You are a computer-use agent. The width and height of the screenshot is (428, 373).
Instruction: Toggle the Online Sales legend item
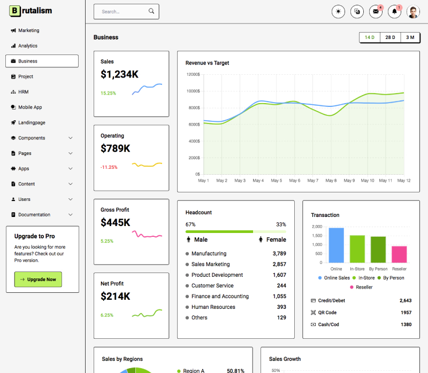point(333,278)
